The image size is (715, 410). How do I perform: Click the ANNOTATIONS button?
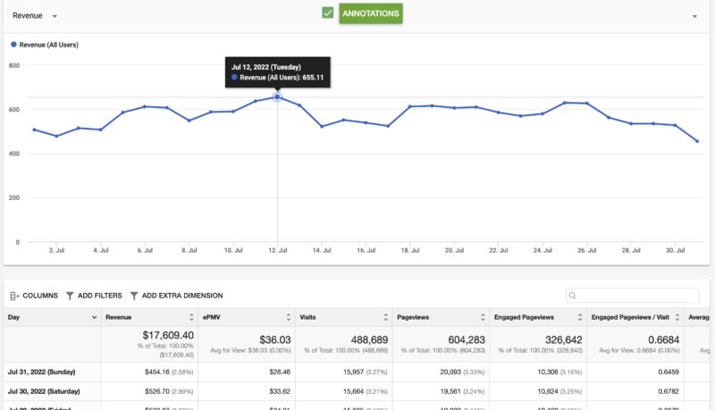(x=370, y=13)
